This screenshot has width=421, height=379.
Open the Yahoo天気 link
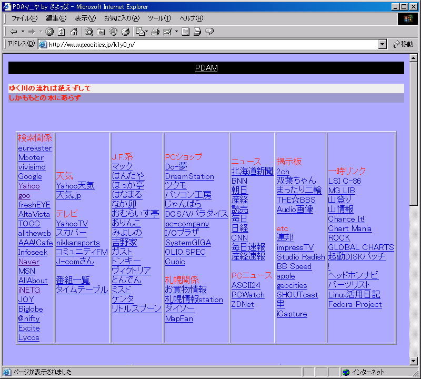(x=75, y=186)
